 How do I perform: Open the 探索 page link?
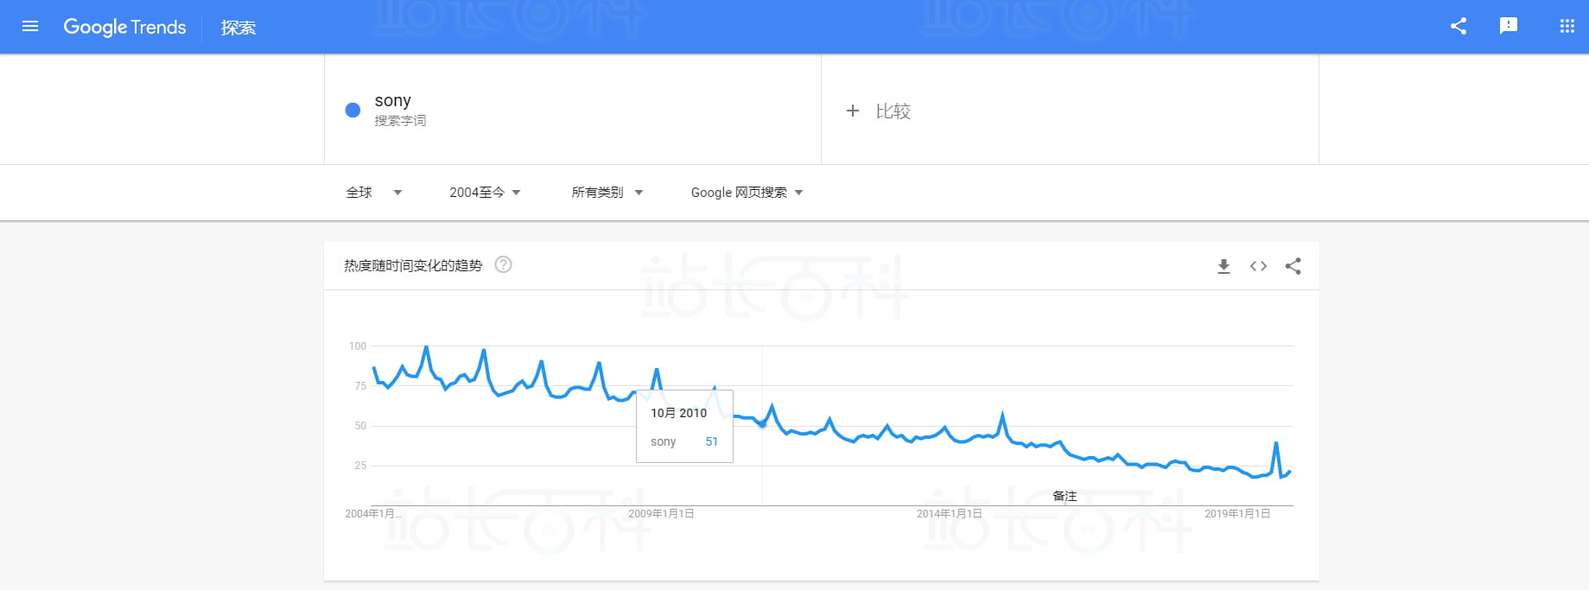point(238,28)
